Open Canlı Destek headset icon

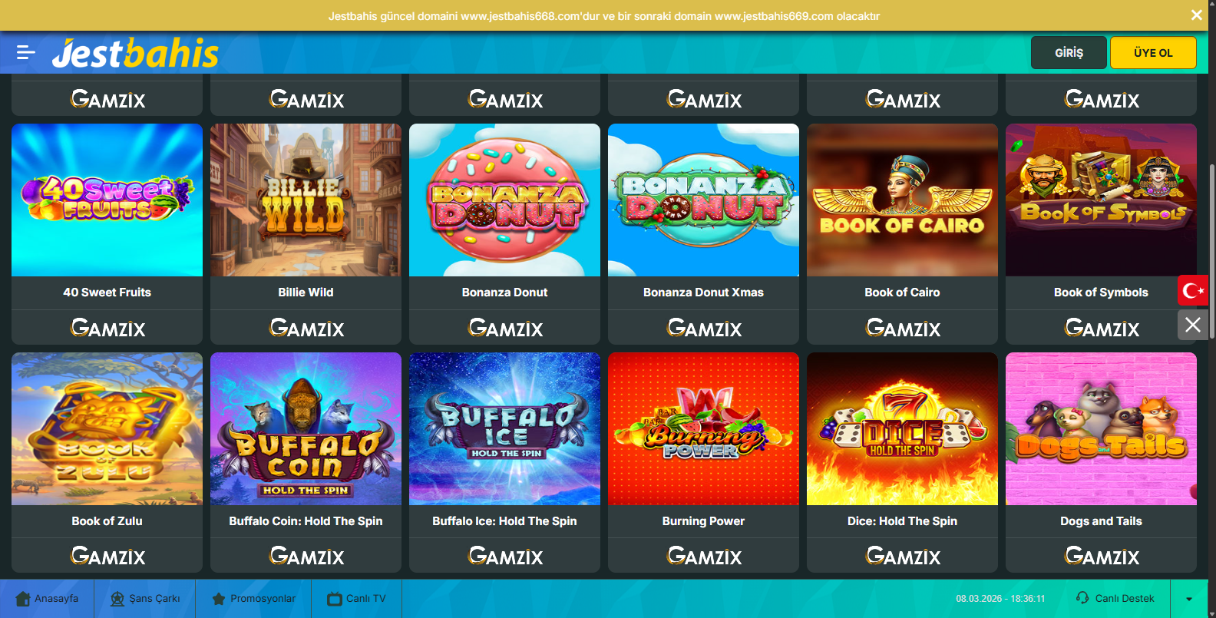(x=1082, y=598)
